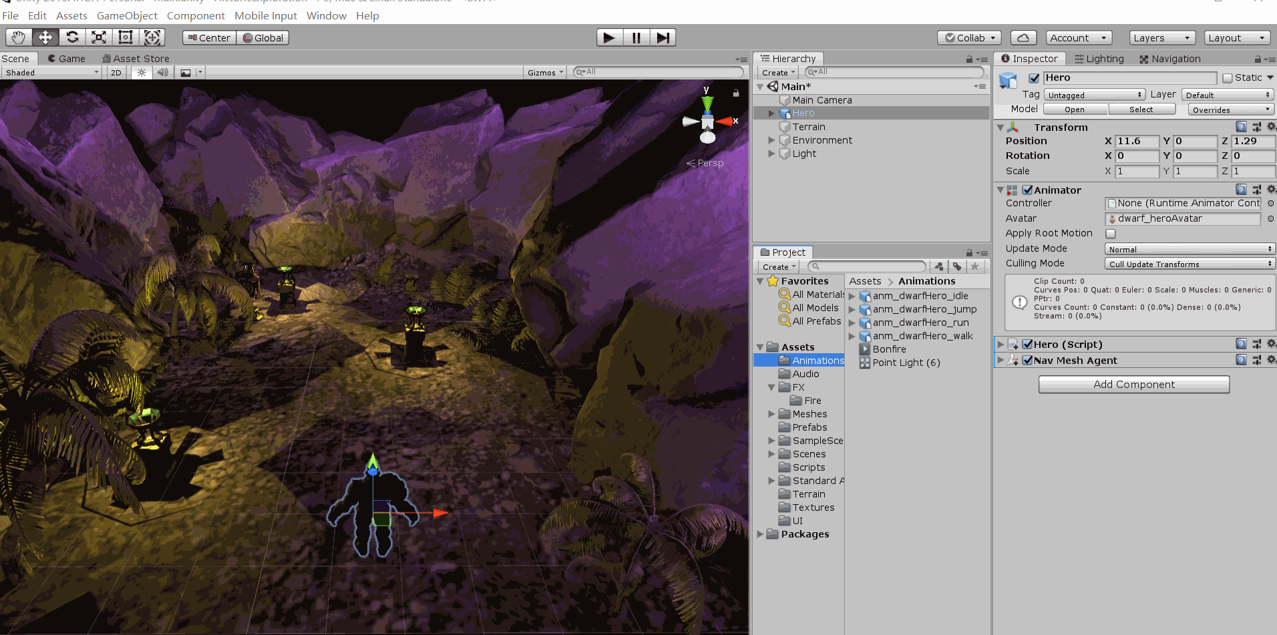Click Select to highlight the Hero model
The width and height of the screenshot is (1277, 635).
click(x=1142, y=109)
